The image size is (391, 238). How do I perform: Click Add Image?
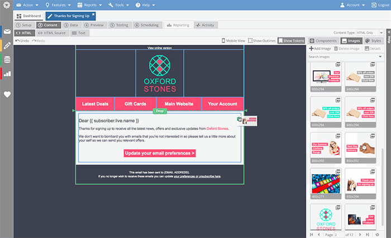[320, 49]
